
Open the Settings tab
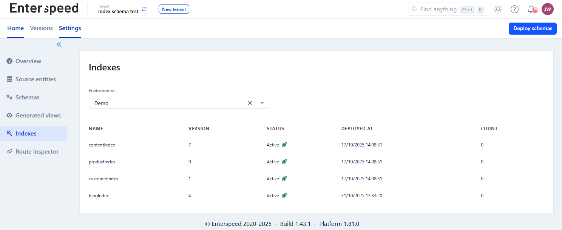69,28
